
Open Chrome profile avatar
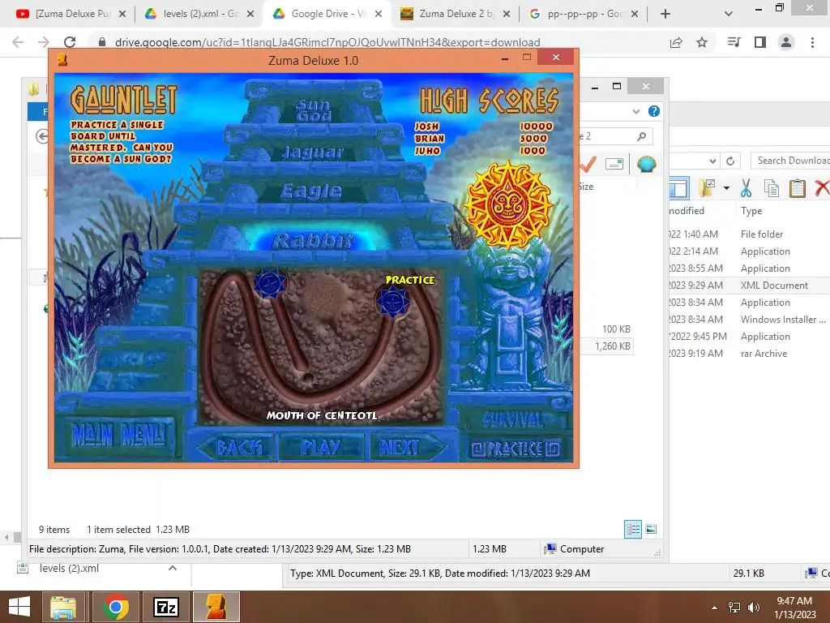coord(786,42)
